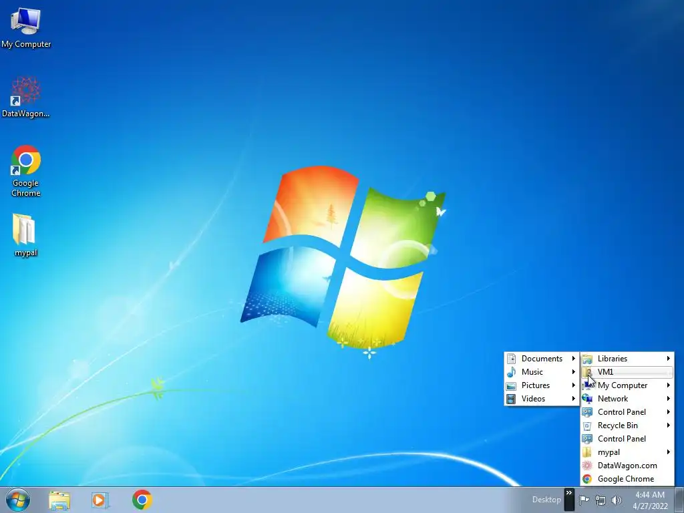Launch Google Chrome from Desktop menu
684x513 pixels.
pyautogui.click(x=627, y=479)
